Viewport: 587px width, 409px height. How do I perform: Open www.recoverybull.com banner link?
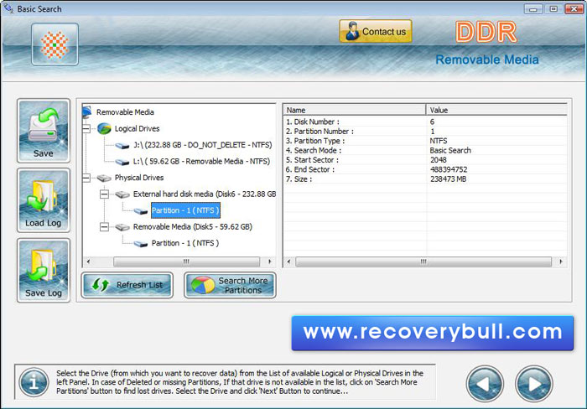click(433, 333)
